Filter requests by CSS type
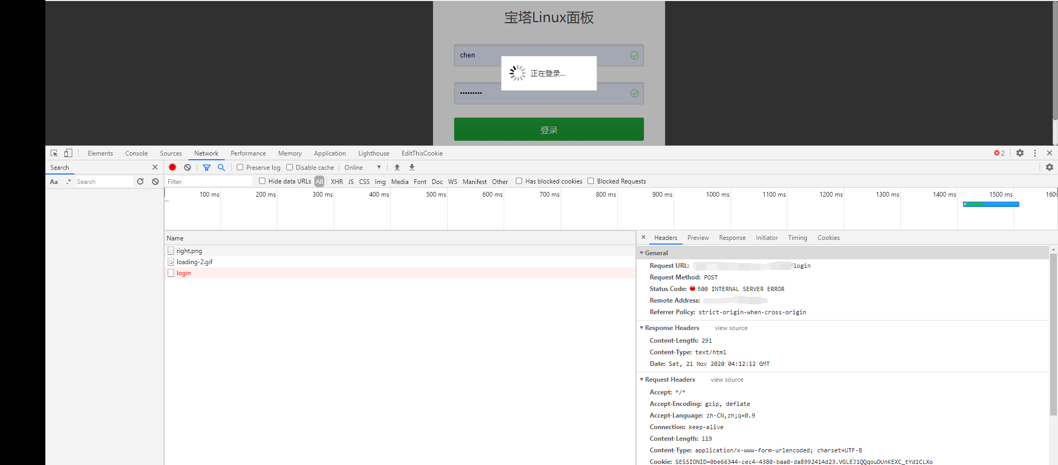Image resolution: width=1058 pixels, height=465 pixels. pos(364,181)
